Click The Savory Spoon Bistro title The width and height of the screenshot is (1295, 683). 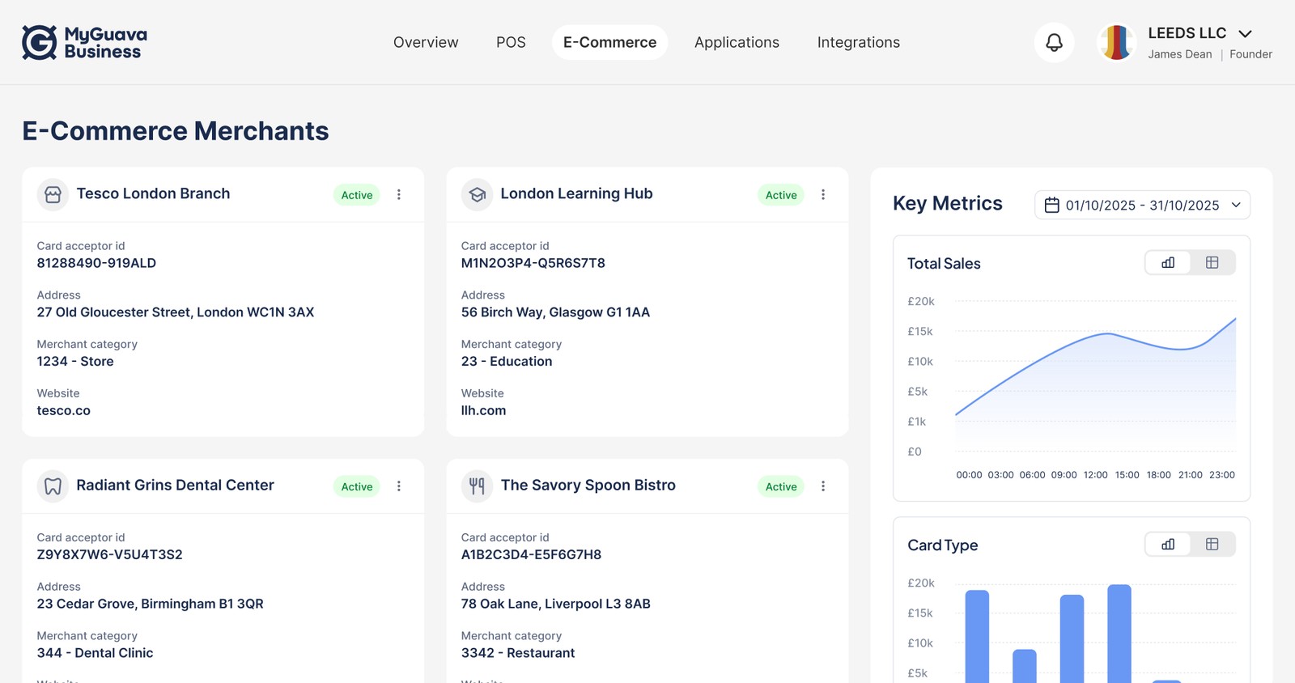click(588, 485)
